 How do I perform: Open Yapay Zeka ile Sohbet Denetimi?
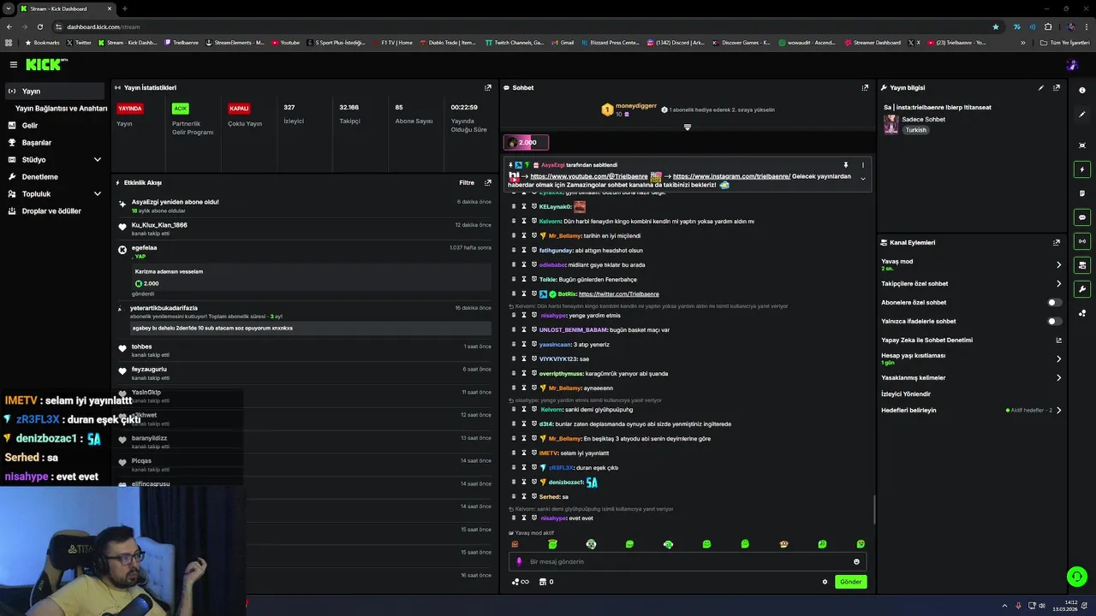pyautogui.click(x=971, y=340)
